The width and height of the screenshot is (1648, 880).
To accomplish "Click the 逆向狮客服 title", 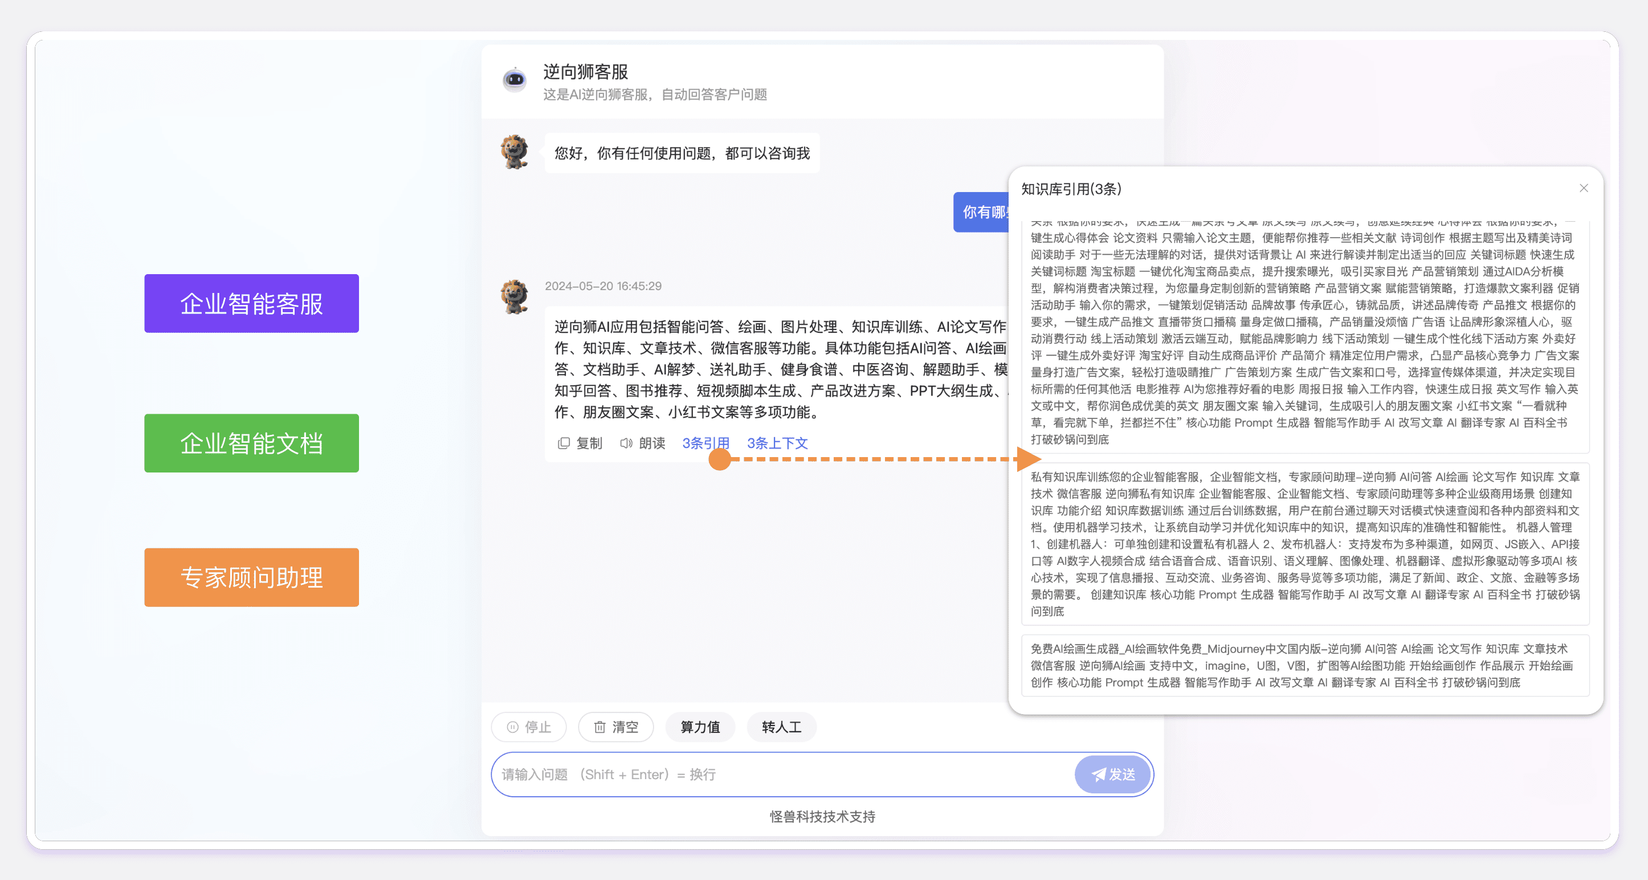I will pyautogui.click(x=585, y=72).
